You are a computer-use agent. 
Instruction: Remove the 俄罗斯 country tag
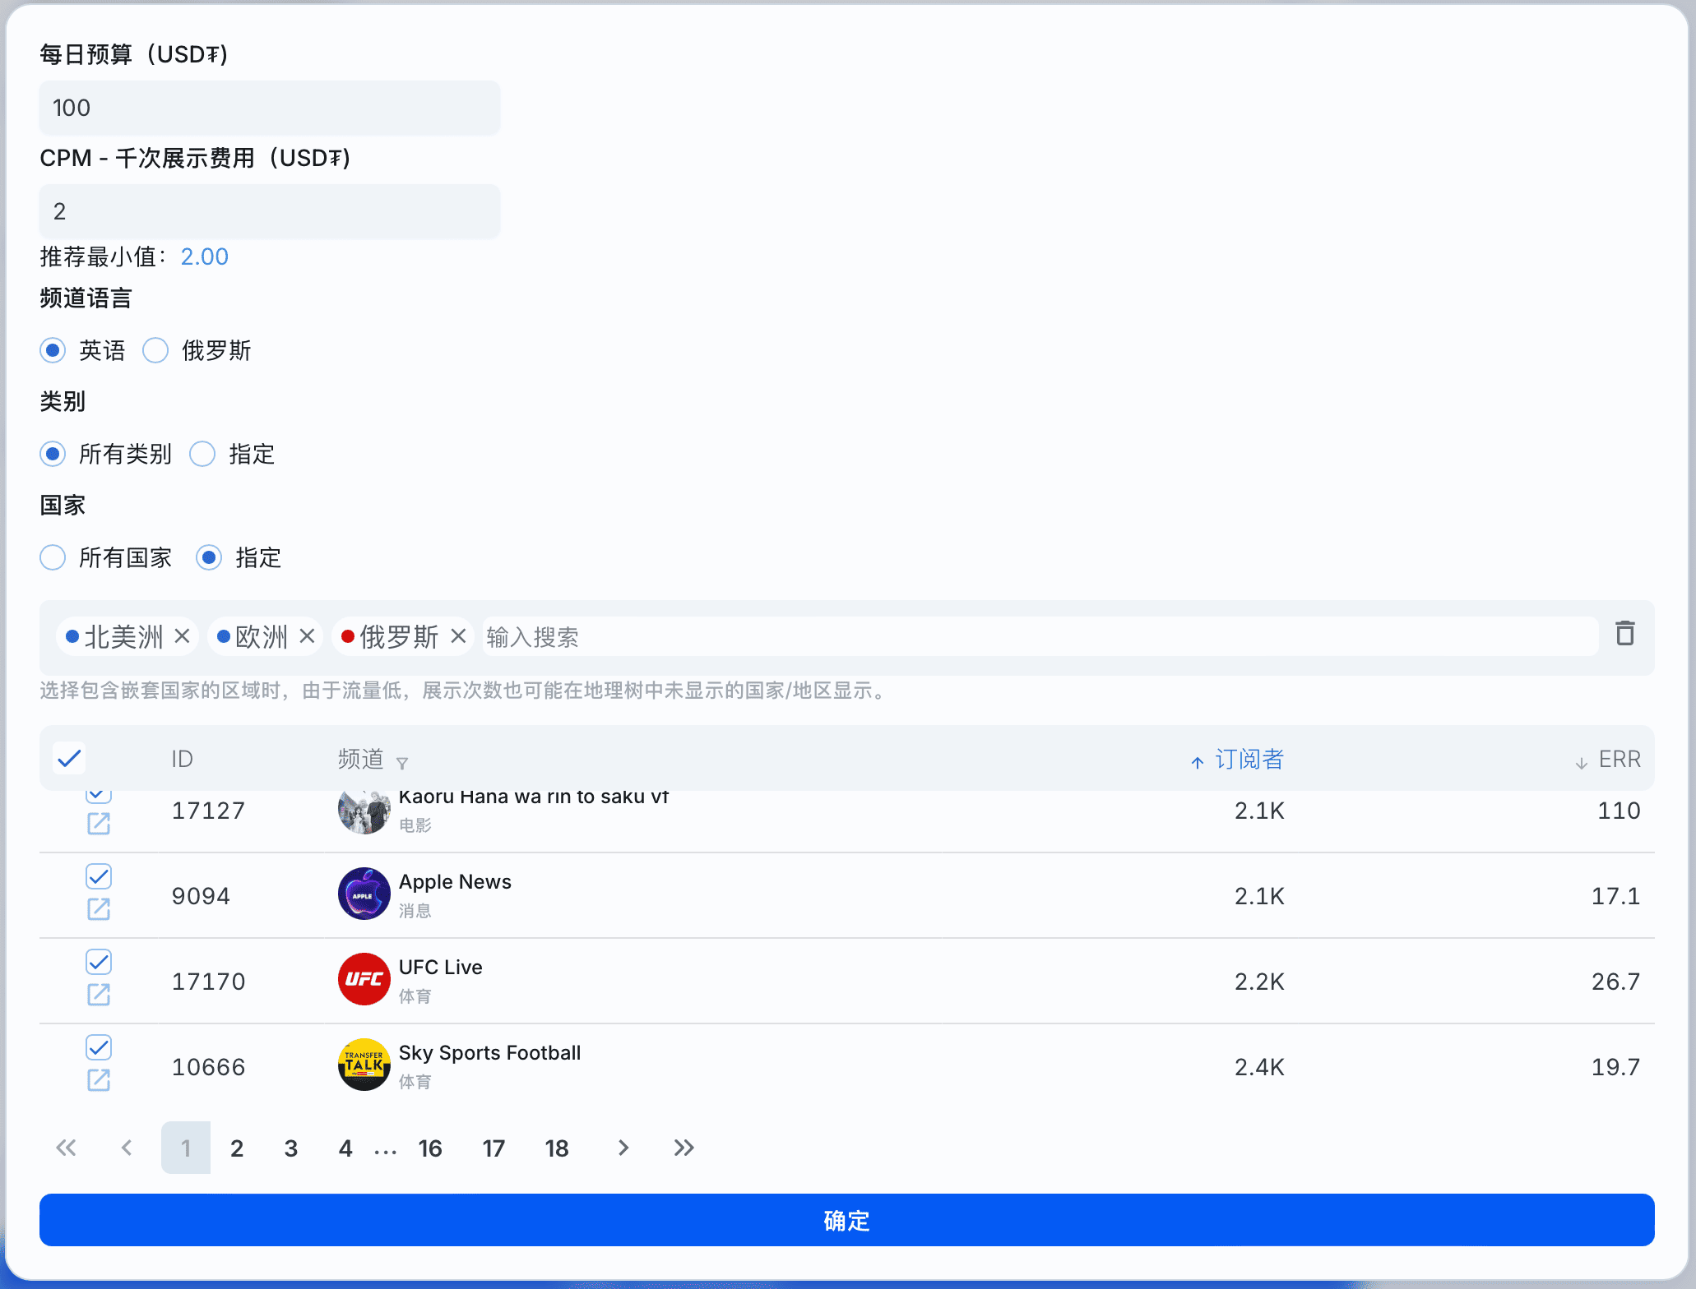(459, 635)
